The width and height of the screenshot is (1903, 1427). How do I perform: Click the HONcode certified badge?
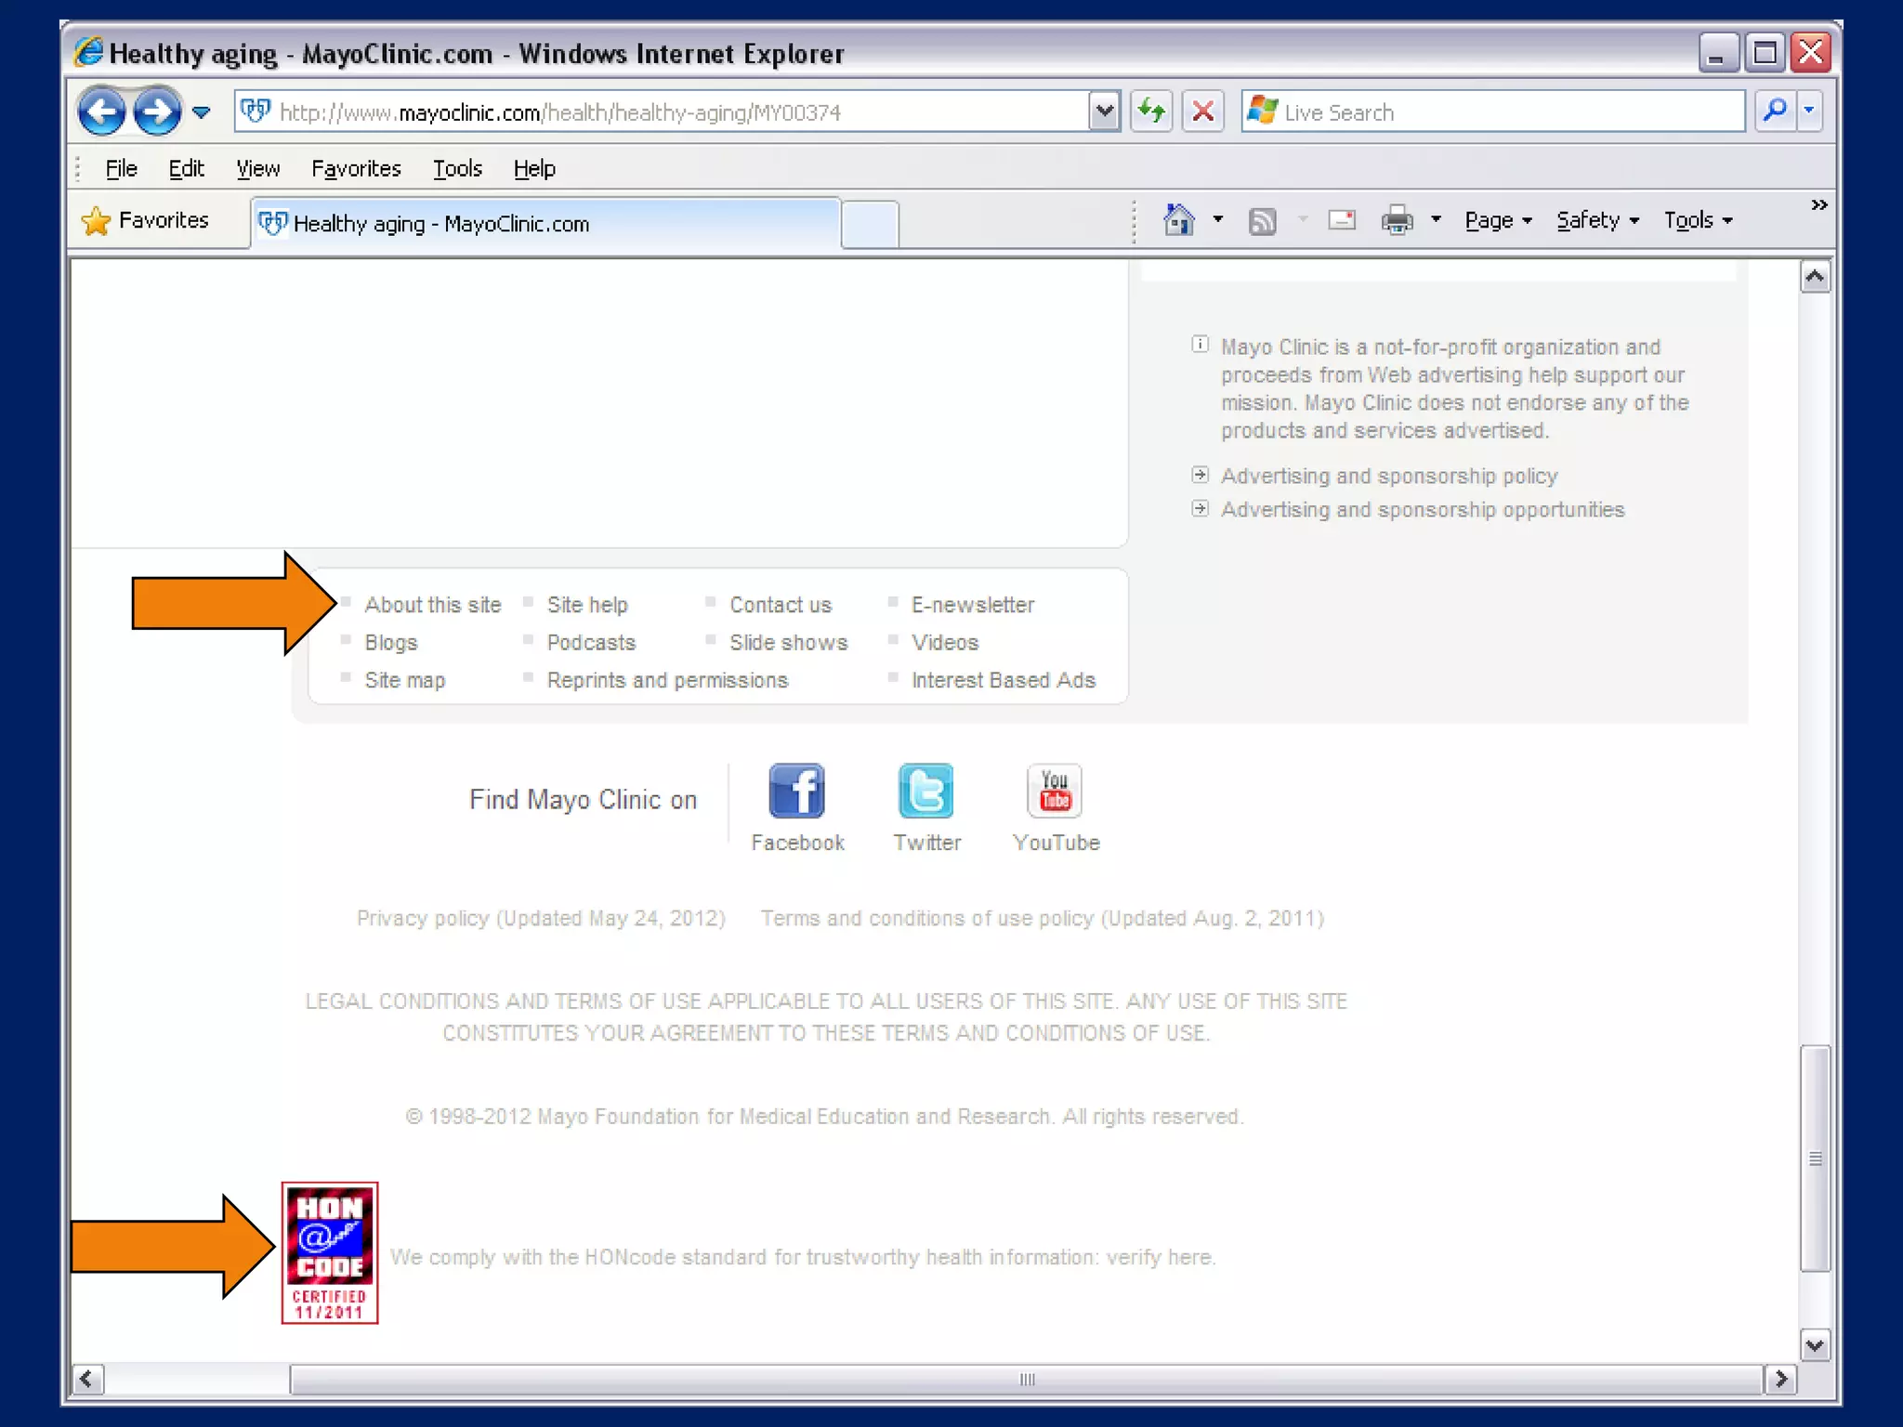(x=330, y=1252)
